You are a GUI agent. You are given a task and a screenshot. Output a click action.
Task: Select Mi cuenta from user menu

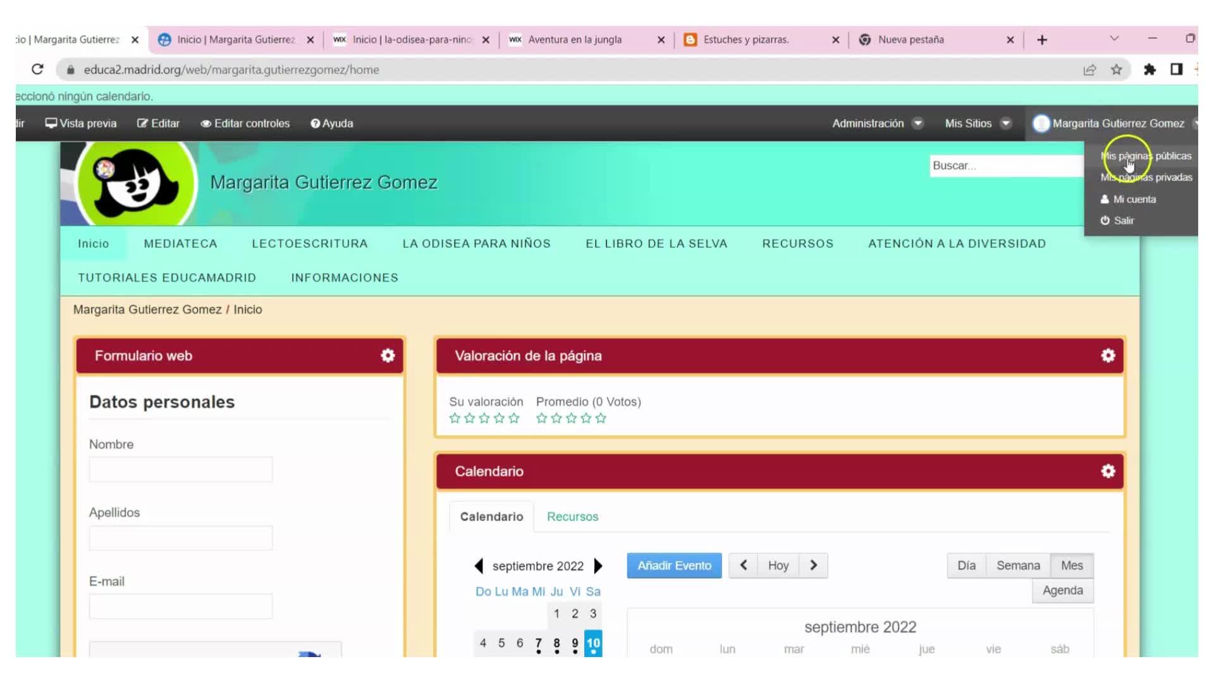coord(1134,199)
